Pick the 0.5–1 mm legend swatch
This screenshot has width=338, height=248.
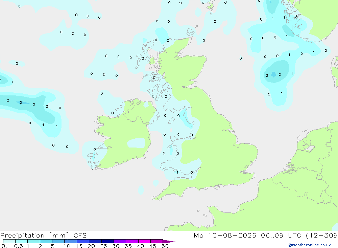[x=22, y=241]
